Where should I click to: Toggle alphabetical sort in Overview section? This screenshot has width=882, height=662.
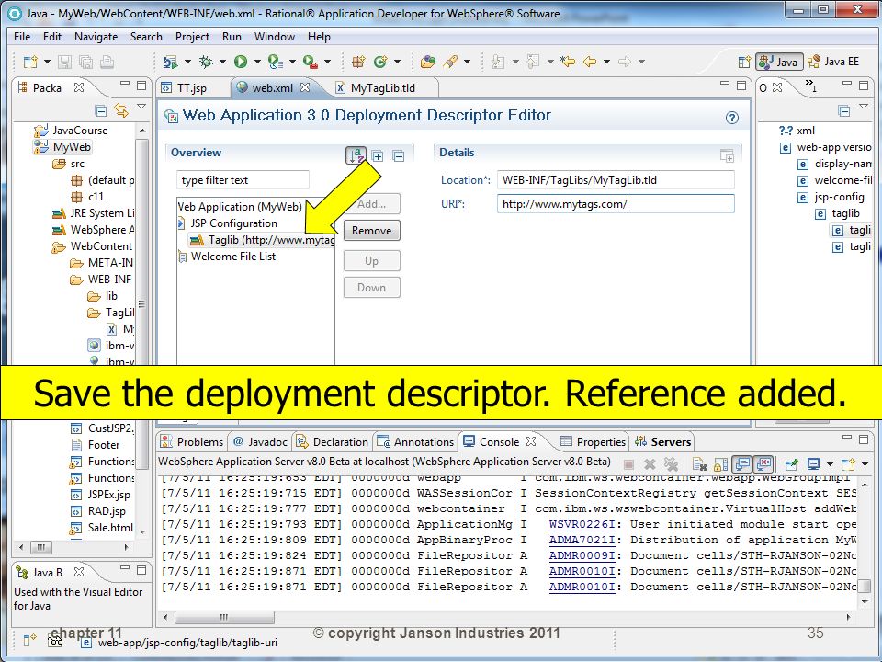tap(356, 155)
